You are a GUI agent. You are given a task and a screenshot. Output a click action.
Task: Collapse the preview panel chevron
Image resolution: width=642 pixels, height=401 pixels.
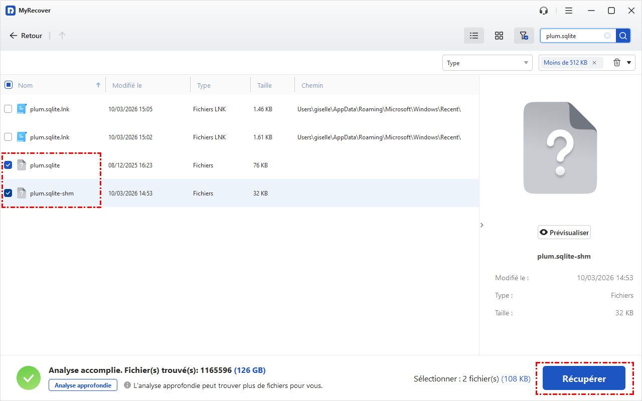481,225
